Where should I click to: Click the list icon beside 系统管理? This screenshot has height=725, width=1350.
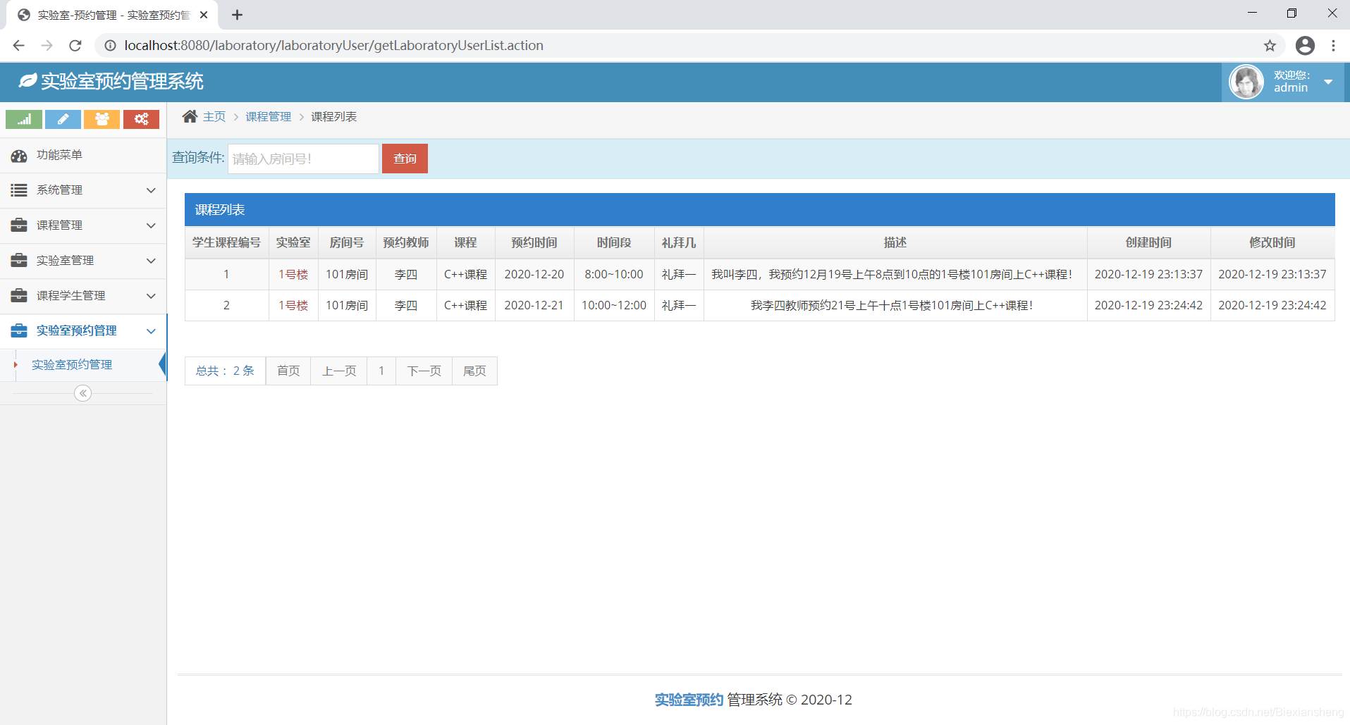click(x=19, y=190)
